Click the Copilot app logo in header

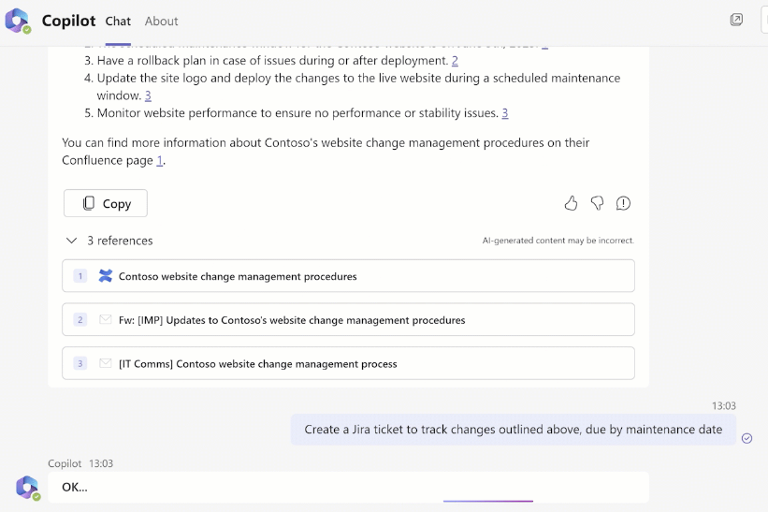click(18, 22)
